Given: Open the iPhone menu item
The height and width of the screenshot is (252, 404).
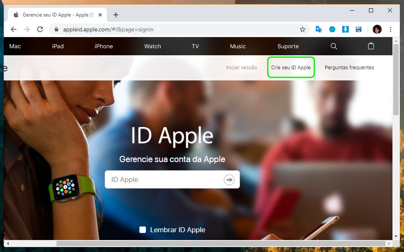Looking at the screenshot, I should tap(103, 46).
